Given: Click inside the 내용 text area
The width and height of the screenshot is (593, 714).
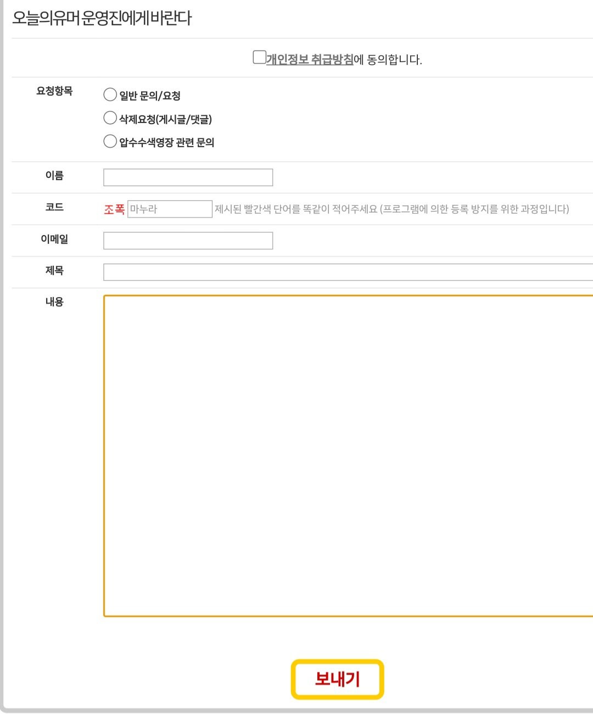Looking at the screenshot, I should 348,456.
